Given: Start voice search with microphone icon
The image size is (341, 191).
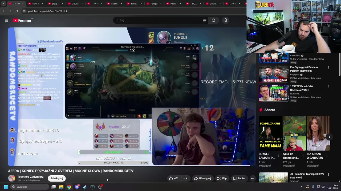Looking at the screenshot, I should click(226, 20).
